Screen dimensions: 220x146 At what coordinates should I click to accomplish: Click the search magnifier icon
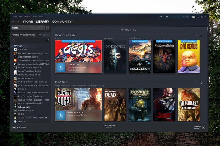[14, 41]
